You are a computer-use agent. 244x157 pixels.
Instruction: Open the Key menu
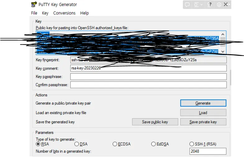45,13
